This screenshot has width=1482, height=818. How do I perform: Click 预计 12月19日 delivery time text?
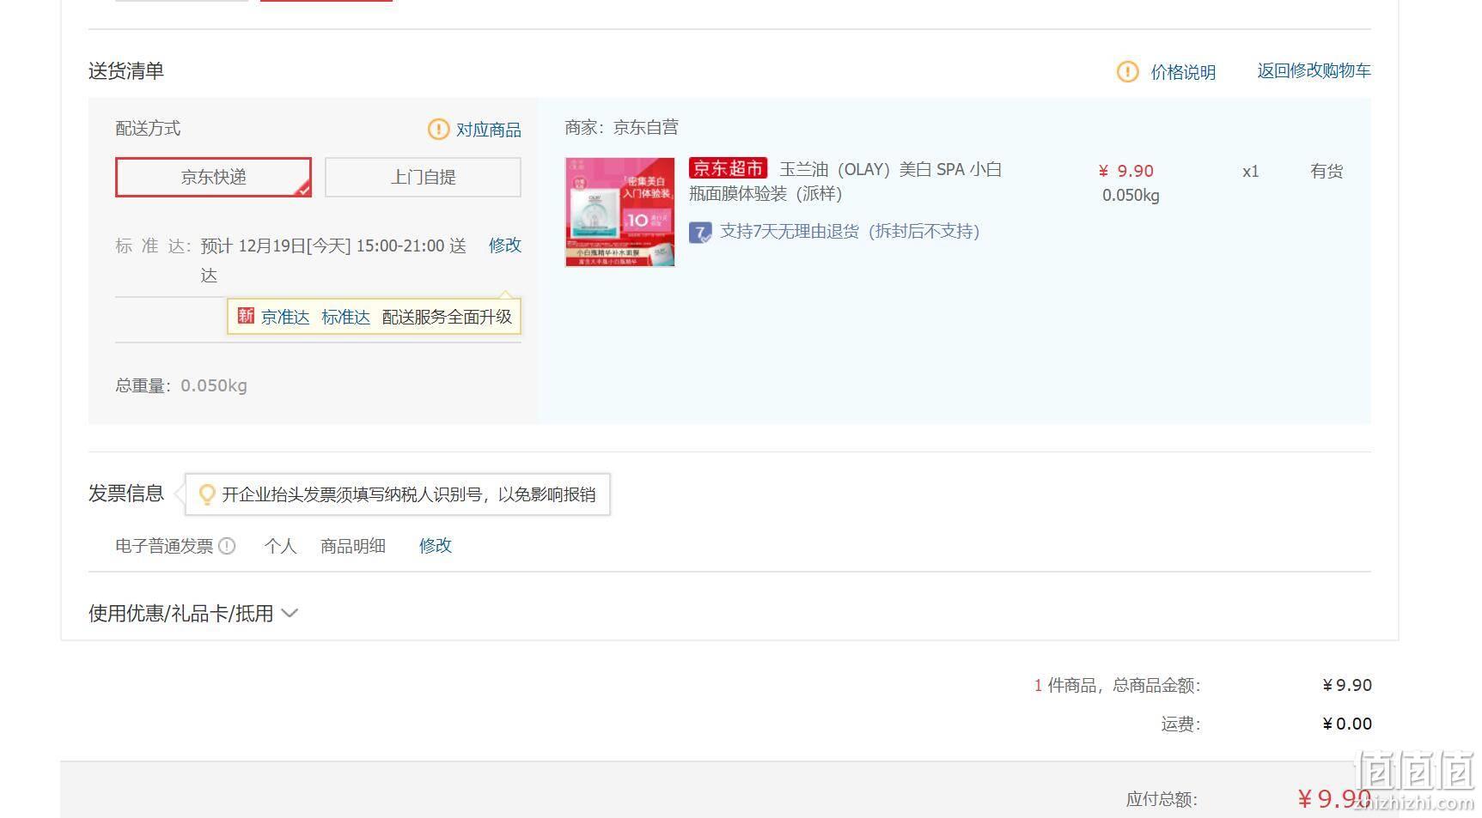[x=333, y=260]
